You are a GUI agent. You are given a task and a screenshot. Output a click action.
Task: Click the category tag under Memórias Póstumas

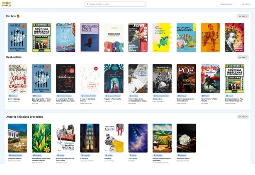tap(61, 155)
